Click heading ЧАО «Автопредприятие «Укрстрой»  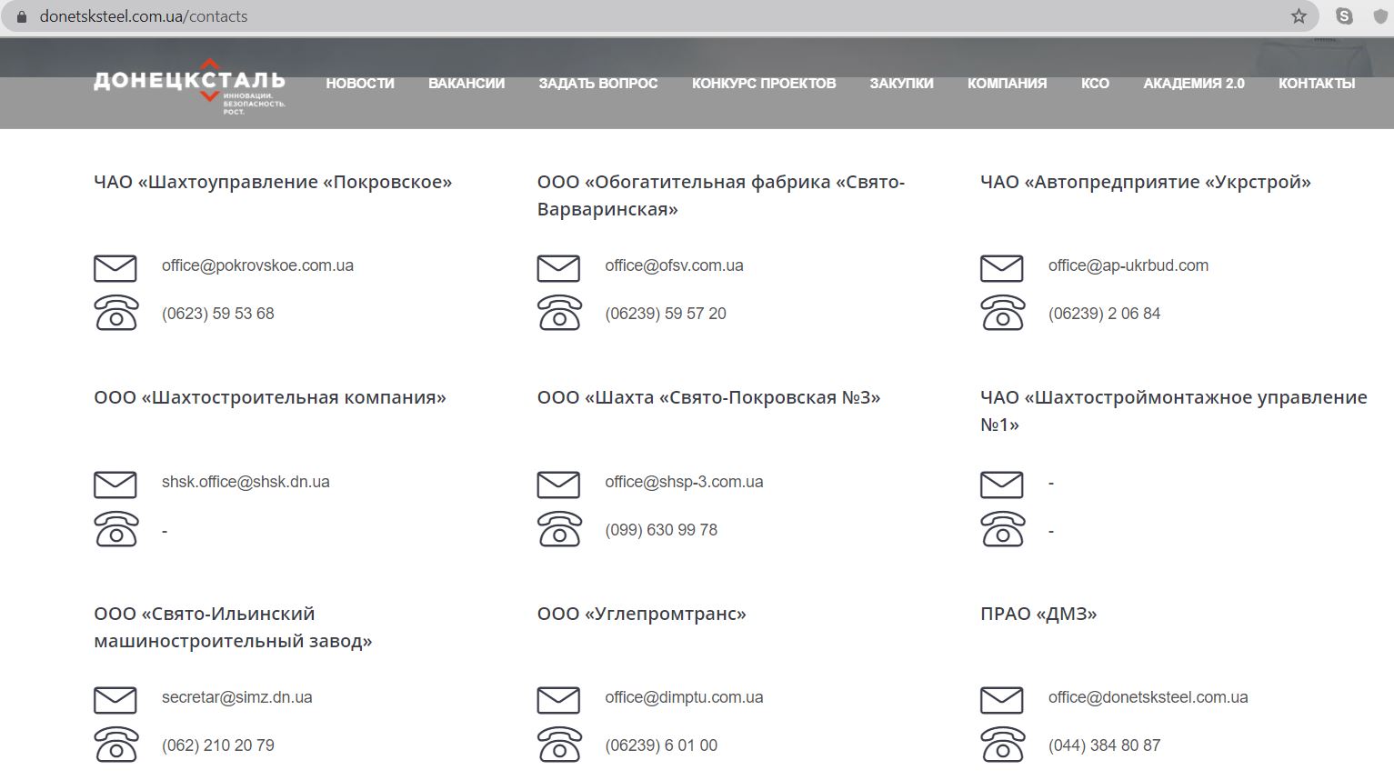(x=1146, y=182)
